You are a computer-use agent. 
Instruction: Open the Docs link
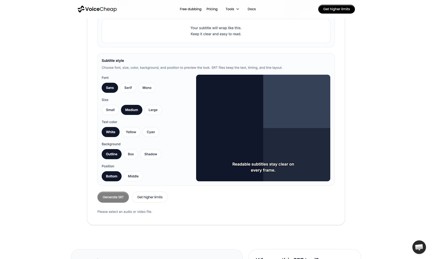coord(251,9)
